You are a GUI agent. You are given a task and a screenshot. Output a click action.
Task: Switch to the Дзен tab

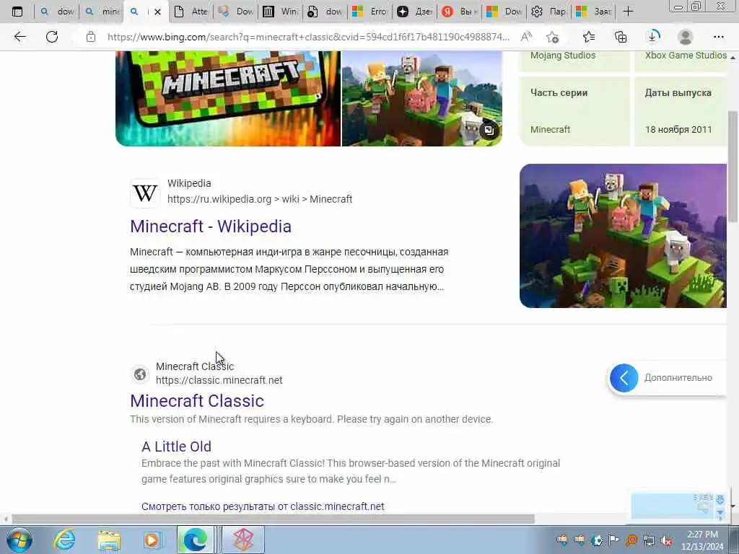pyautogui.click(x=415, y=12)
